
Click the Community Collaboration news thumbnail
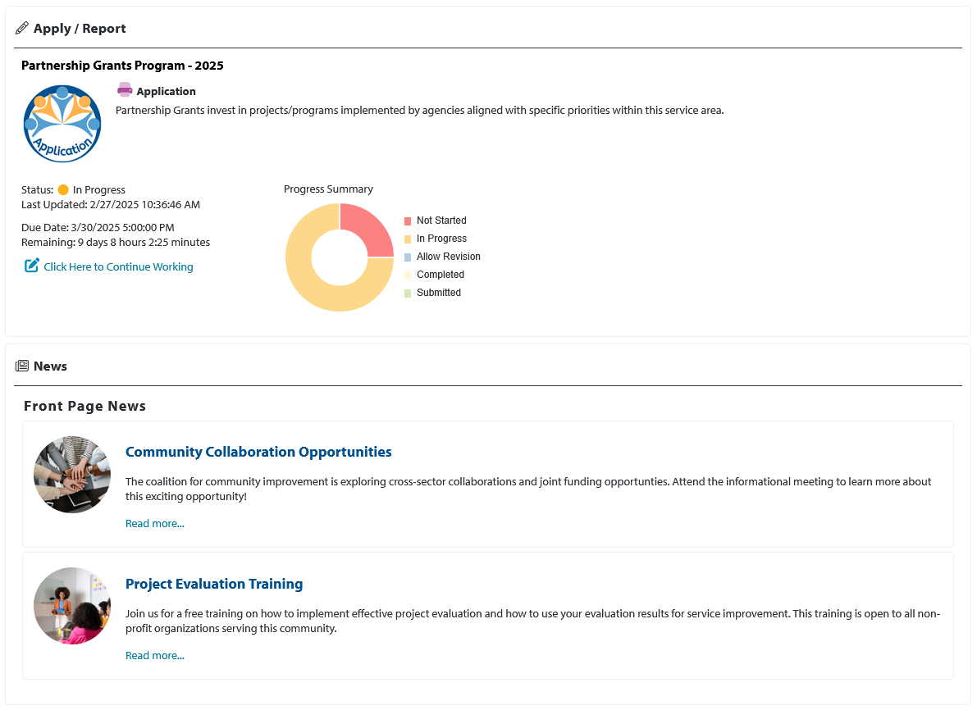[x=72, y=474]
